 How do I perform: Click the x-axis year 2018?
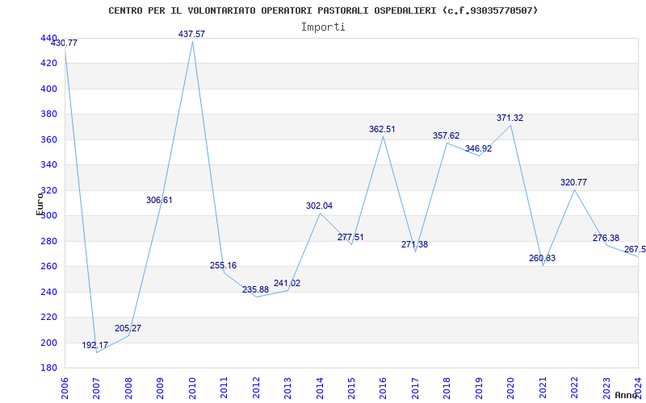pos(447,388)
